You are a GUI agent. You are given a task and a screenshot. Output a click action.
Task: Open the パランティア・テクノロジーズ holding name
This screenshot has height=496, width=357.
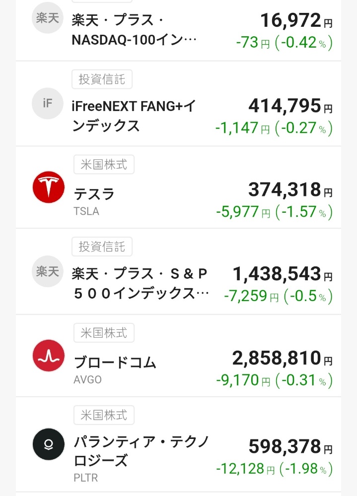(x=142, y=451)
